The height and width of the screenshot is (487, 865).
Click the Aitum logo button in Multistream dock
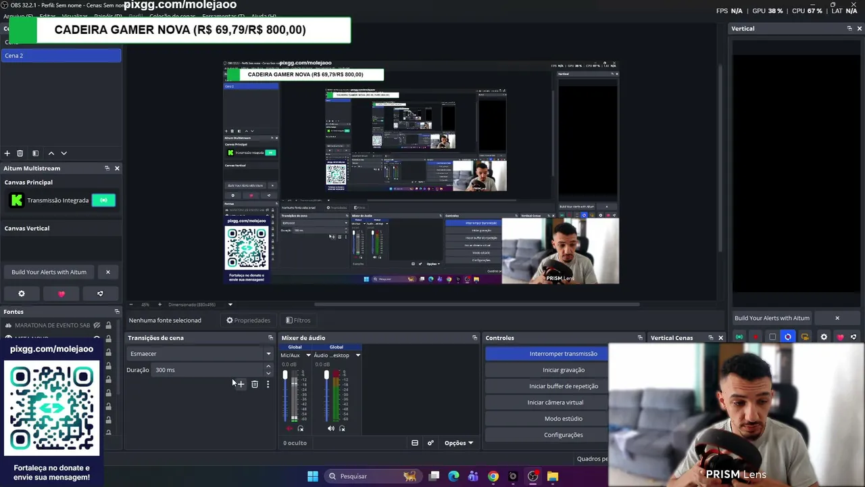point(100,294)
